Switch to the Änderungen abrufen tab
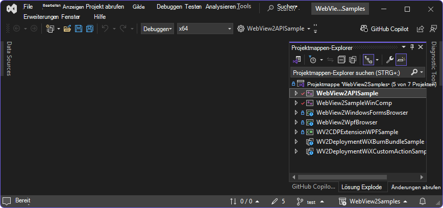The image size is (443, 208). [415, 187]
